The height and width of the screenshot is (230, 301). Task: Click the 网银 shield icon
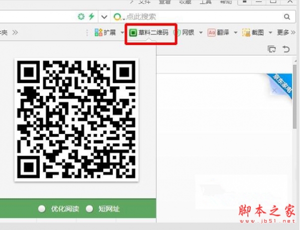coord(177,32)
